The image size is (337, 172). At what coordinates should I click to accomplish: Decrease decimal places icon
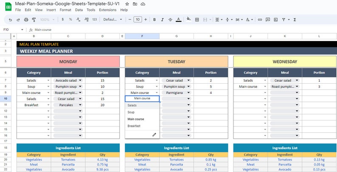coord(79,19)
